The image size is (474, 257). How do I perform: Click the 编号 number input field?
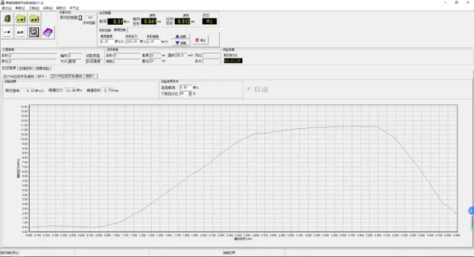click(75, 56)
